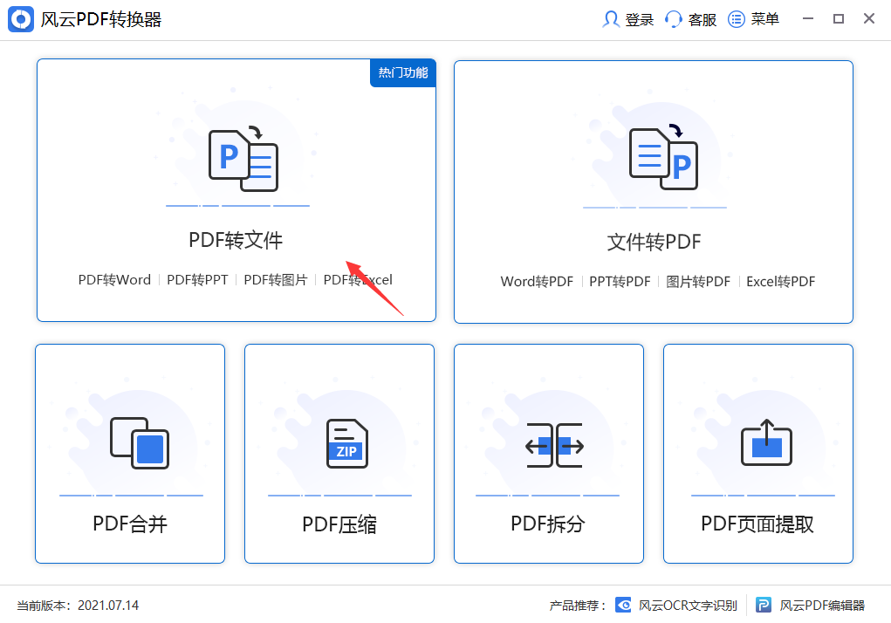Choose 图片转PDF option
Image resolution: width=891 pixels, height=623 pixels.
click(x=698, y=282)
